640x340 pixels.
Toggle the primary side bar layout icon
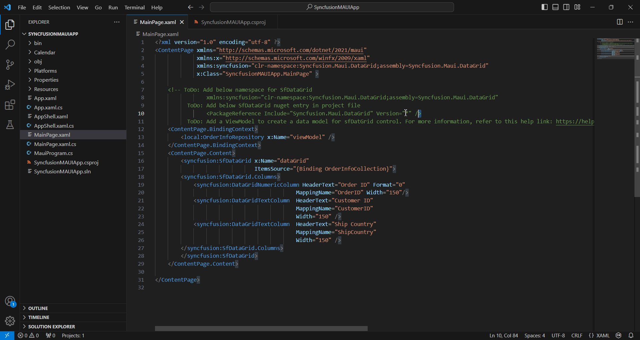click(x=545, y=7)
